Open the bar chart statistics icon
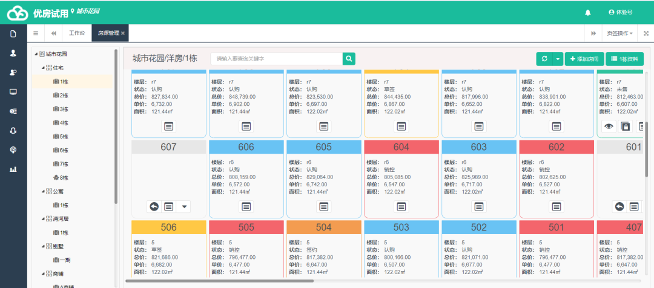654x288 pixels. coord(13,169)
